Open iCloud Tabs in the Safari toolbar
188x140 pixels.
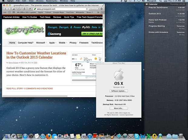click(19, 9)
